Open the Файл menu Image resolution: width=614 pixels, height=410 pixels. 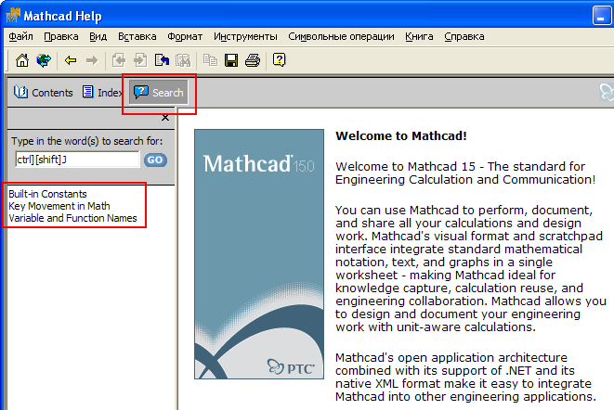20,36
